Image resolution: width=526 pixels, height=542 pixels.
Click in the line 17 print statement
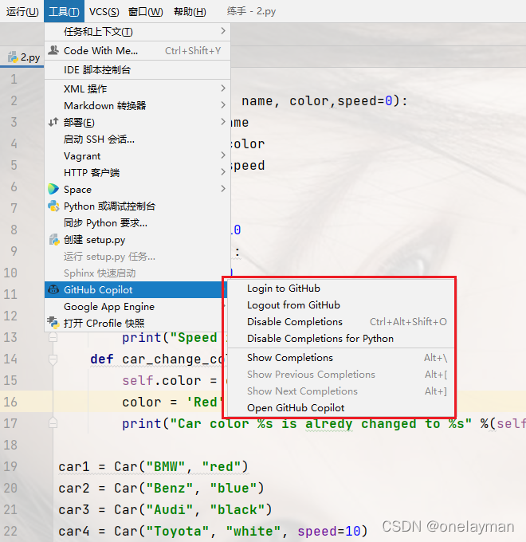click(324, 423)
